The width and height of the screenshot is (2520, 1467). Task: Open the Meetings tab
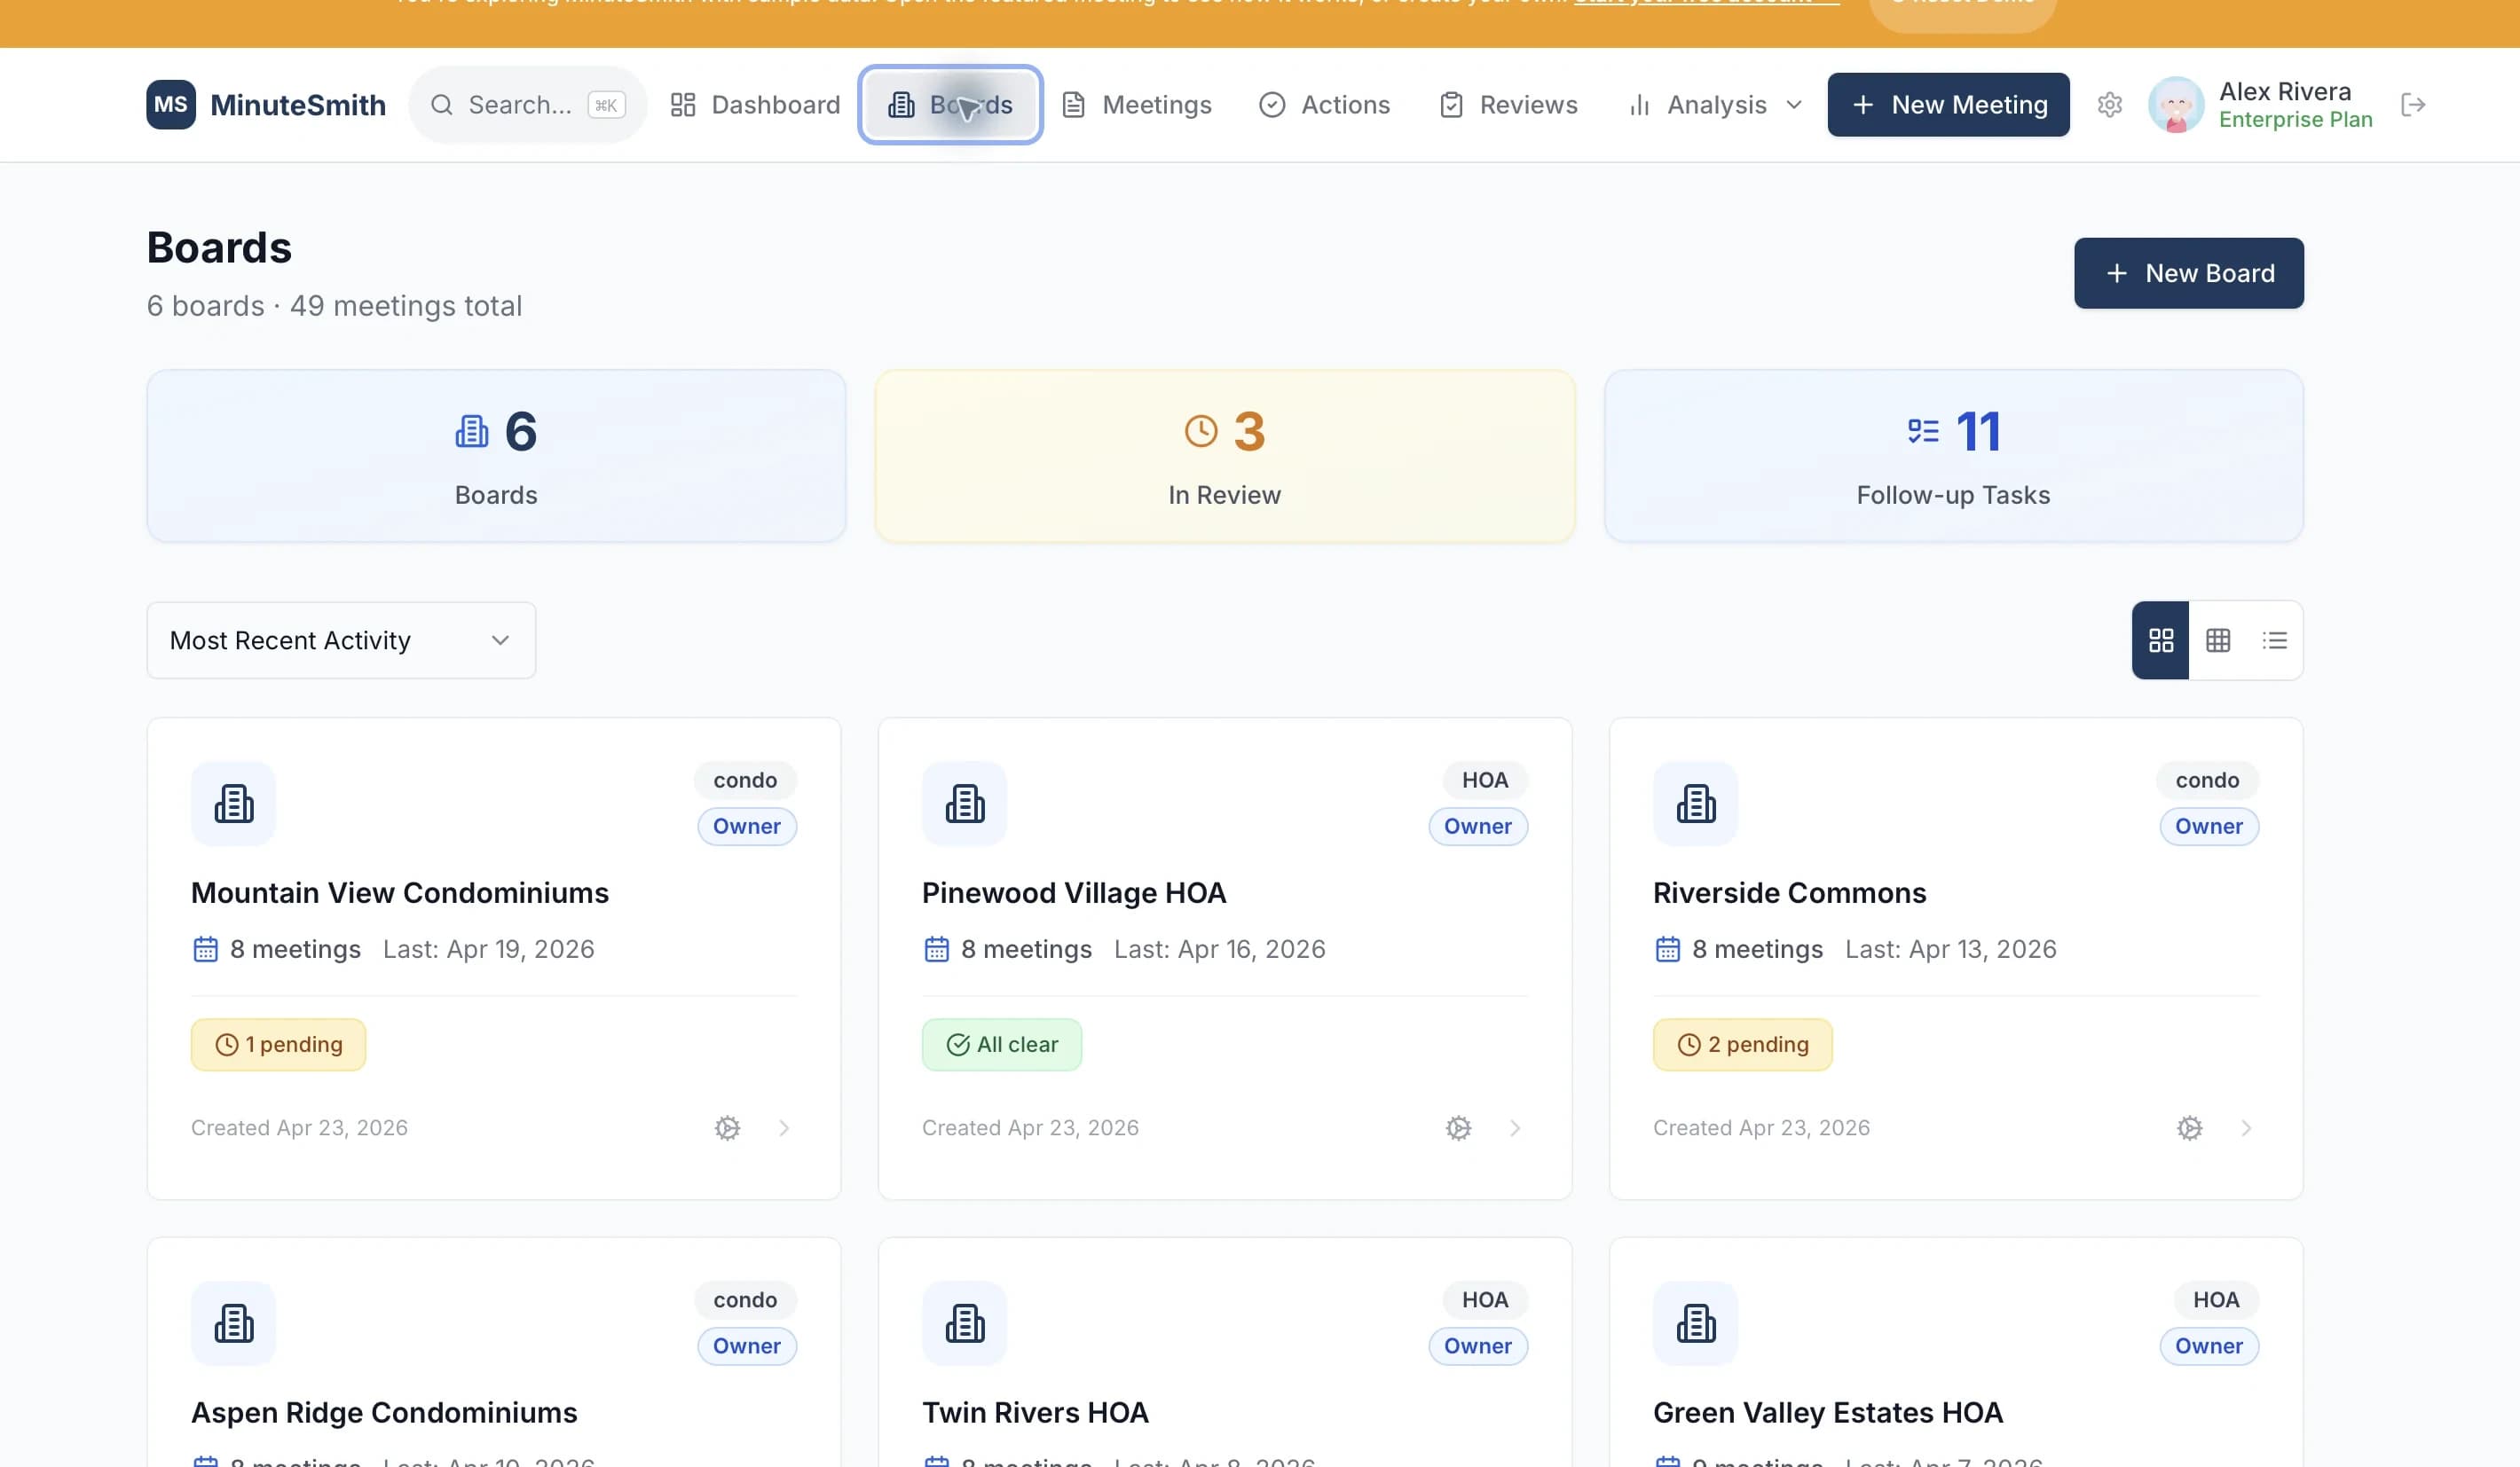(1137, 105)
